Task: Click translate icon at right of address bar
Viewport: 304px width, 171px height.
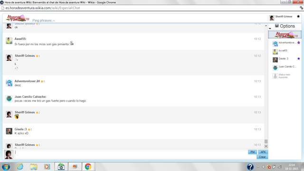Action: pyautogui.click(x=301, y=8)
